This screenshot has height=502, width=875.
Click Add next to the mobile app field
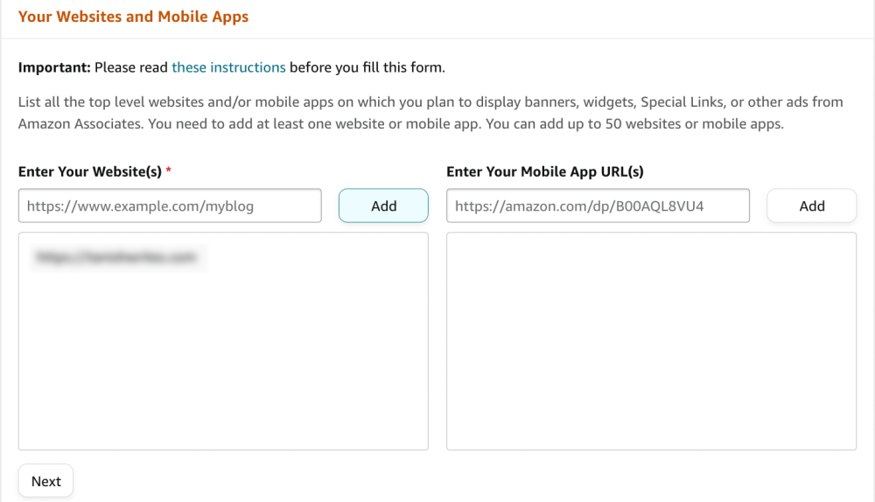pyautogui.click(x=811, y=206)
